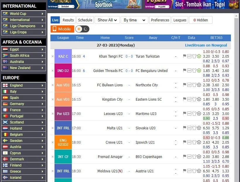Click the teal INT CF league badge

(x=63, y=157)
